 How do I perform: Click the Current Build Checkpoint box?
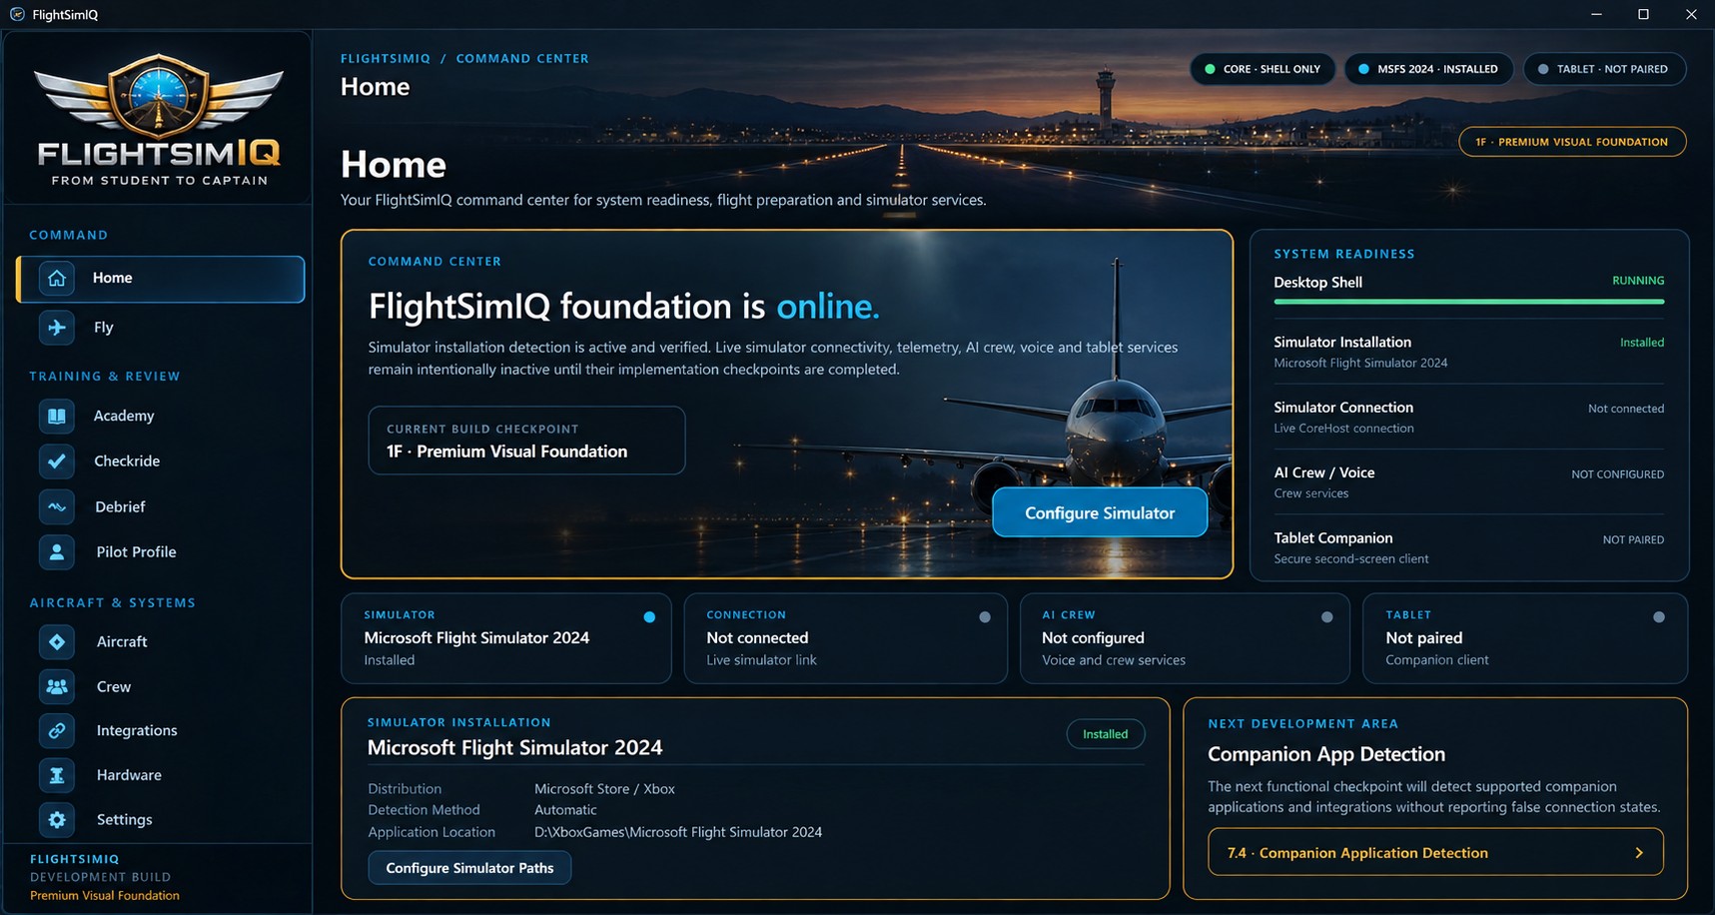(x=526, y=441)
